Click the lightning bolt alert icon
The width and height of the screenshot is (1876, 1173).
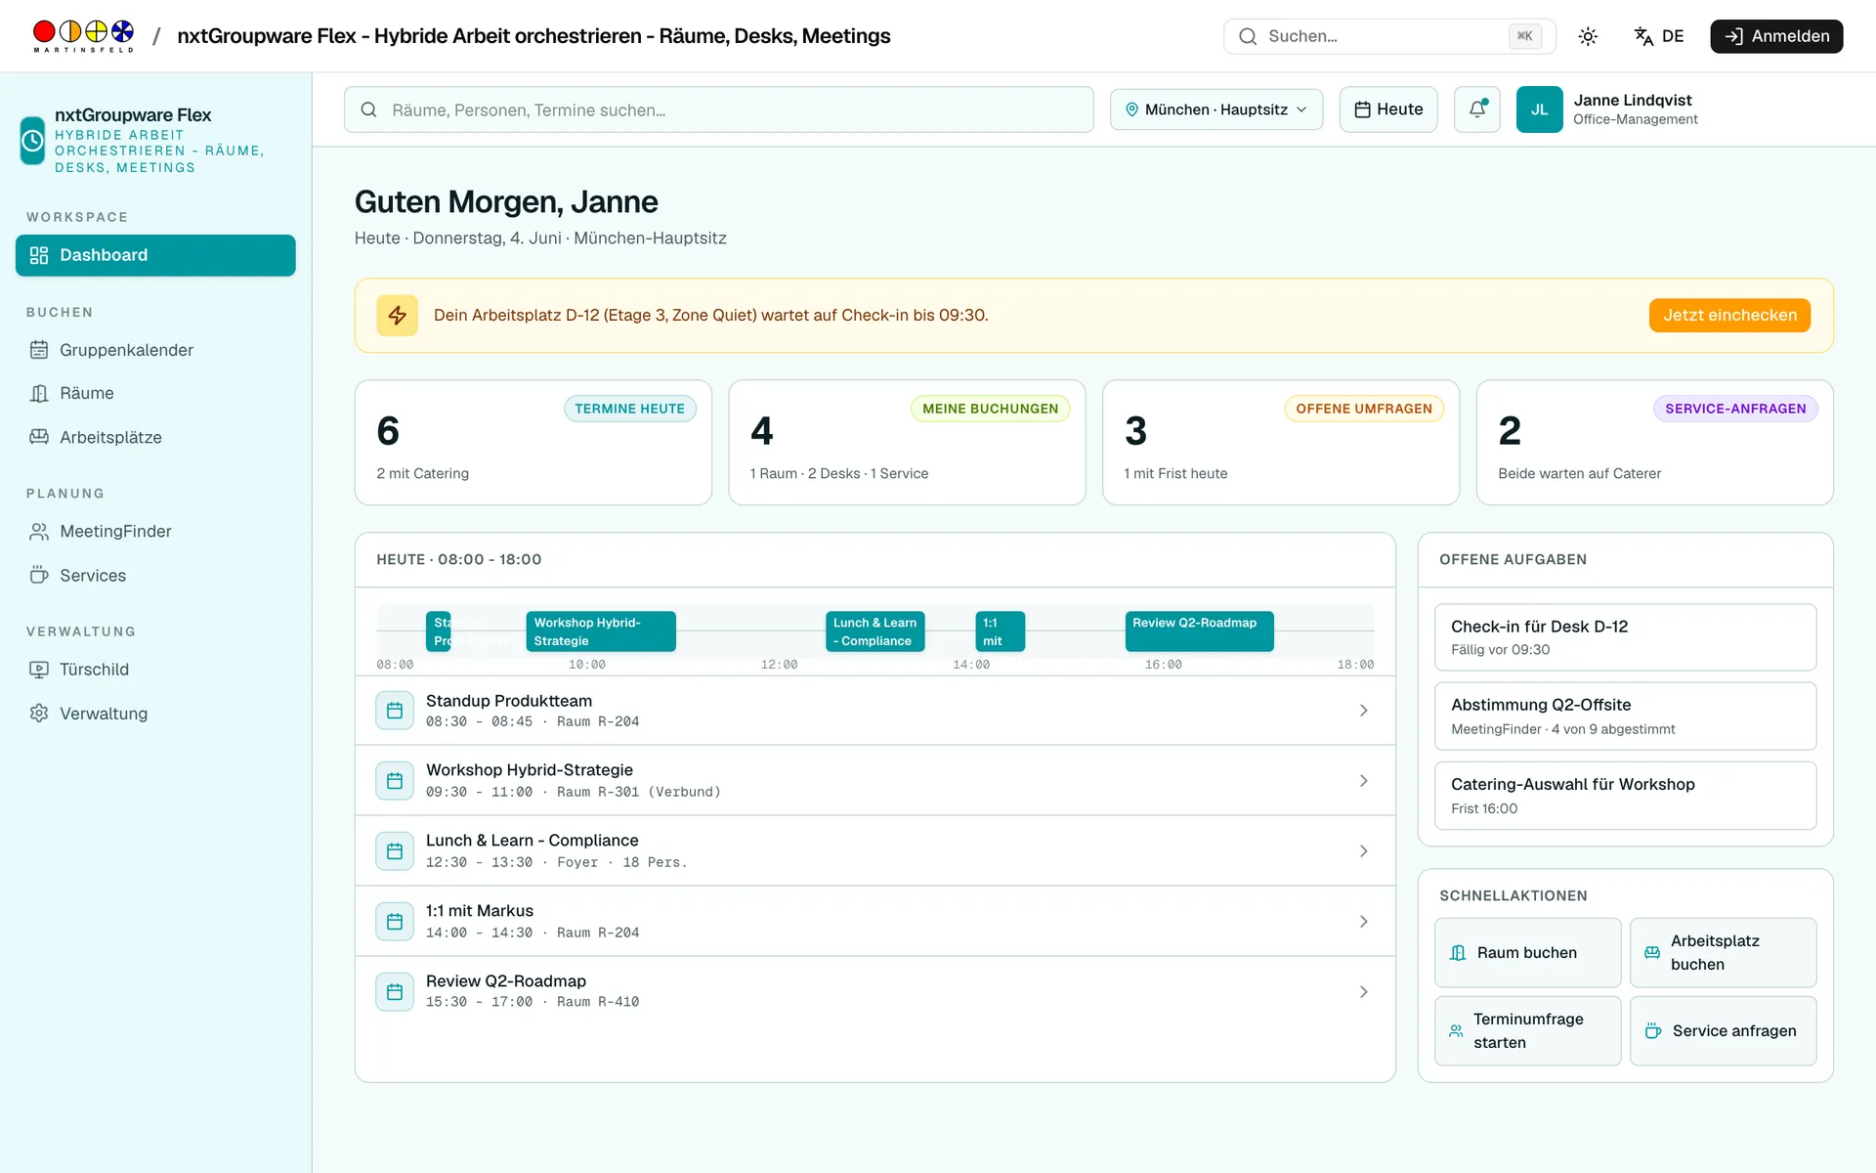coord(398,315)
